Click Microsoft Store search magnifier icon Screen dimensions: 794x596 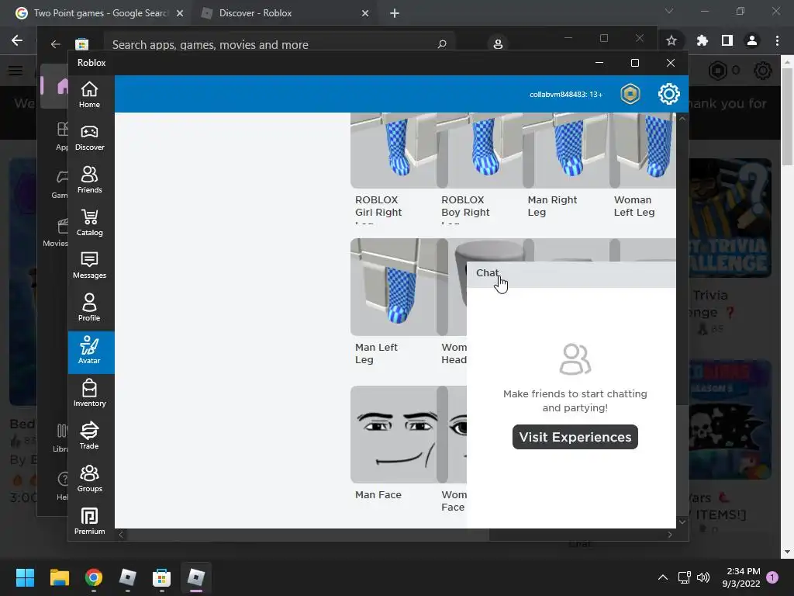click(442, 44)
